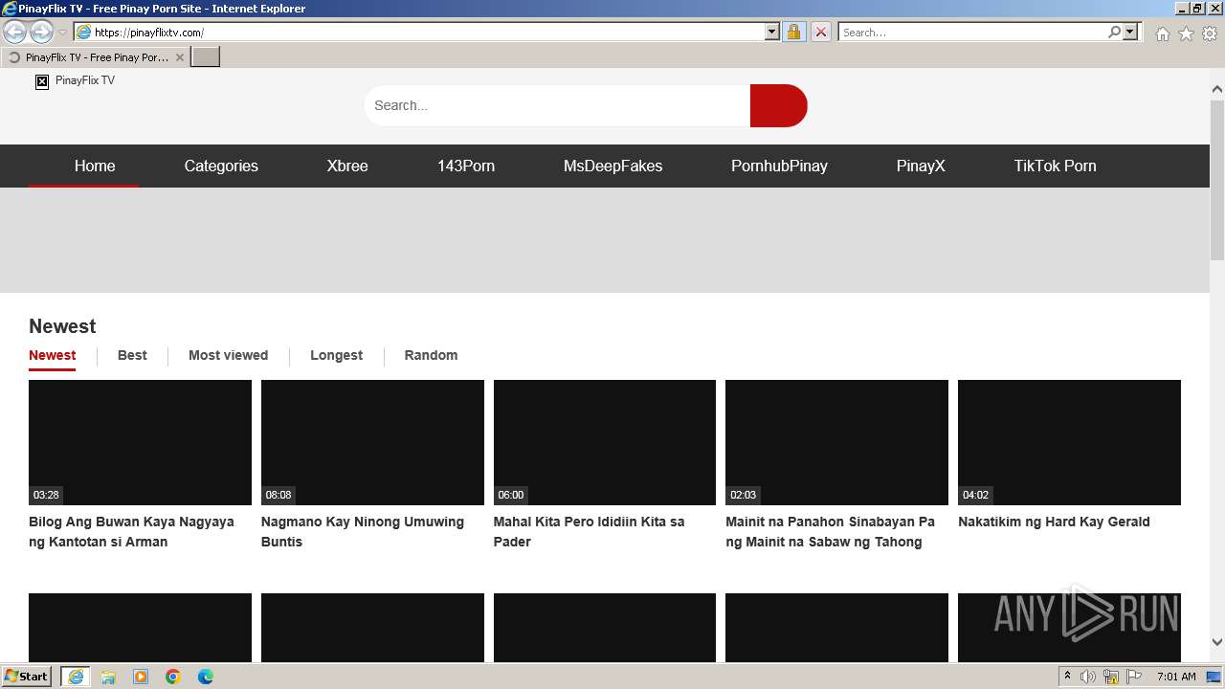The height and width of the screenshot is (689, 1225).
Task: Open the File Explorer taskbar icon
Action: pos(108,677)
